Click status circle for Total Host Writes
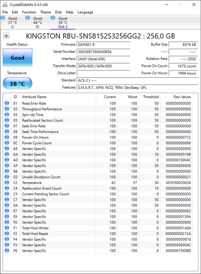This screenshot has width=201, height=274. point(7,228)
